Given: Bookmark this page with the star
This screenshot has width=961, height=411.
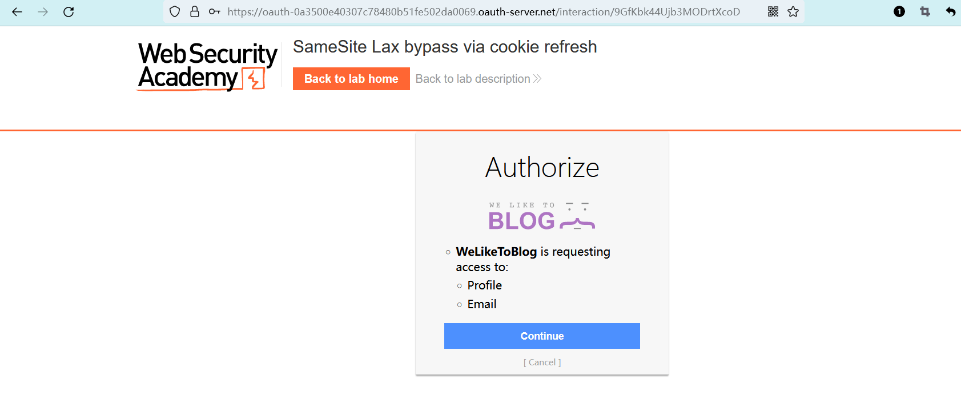Looking at the screenshot, I should (793, 11).
